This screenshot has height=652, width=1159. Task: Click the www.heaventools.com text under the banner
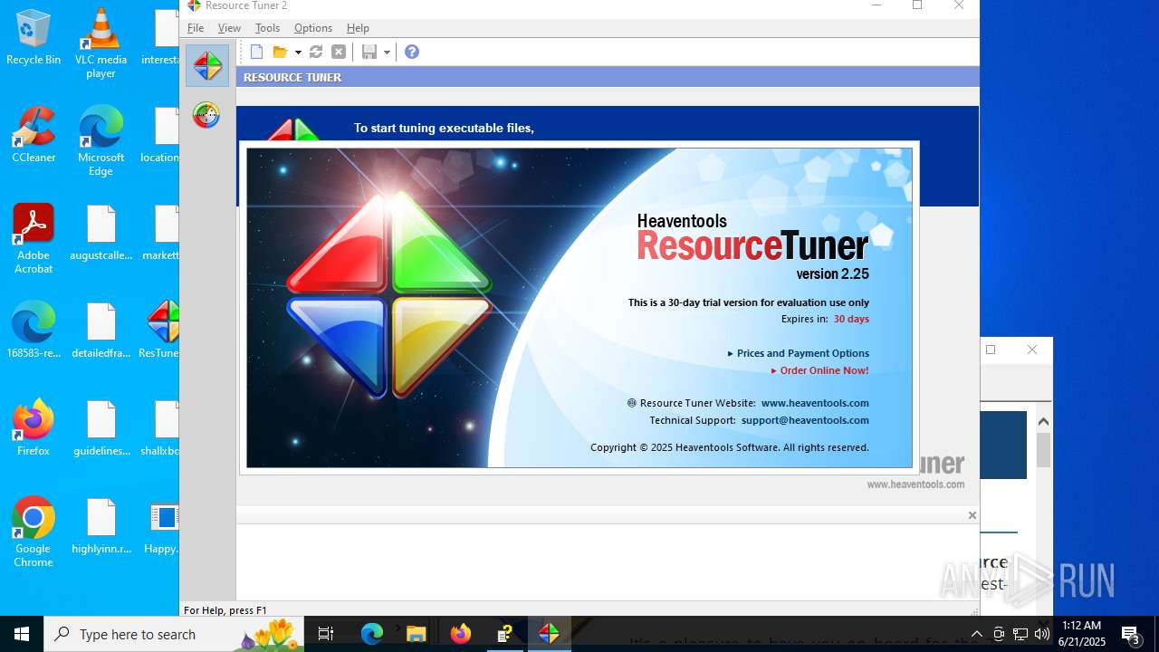pos(915,484)
